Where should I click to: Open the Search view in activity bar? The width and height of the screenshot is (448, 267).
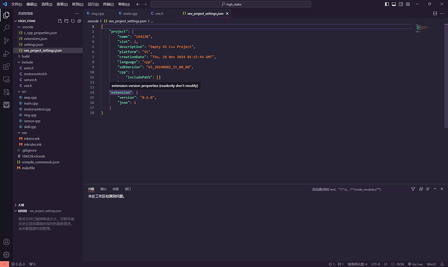pyautogui.click(x=6, y=28)
